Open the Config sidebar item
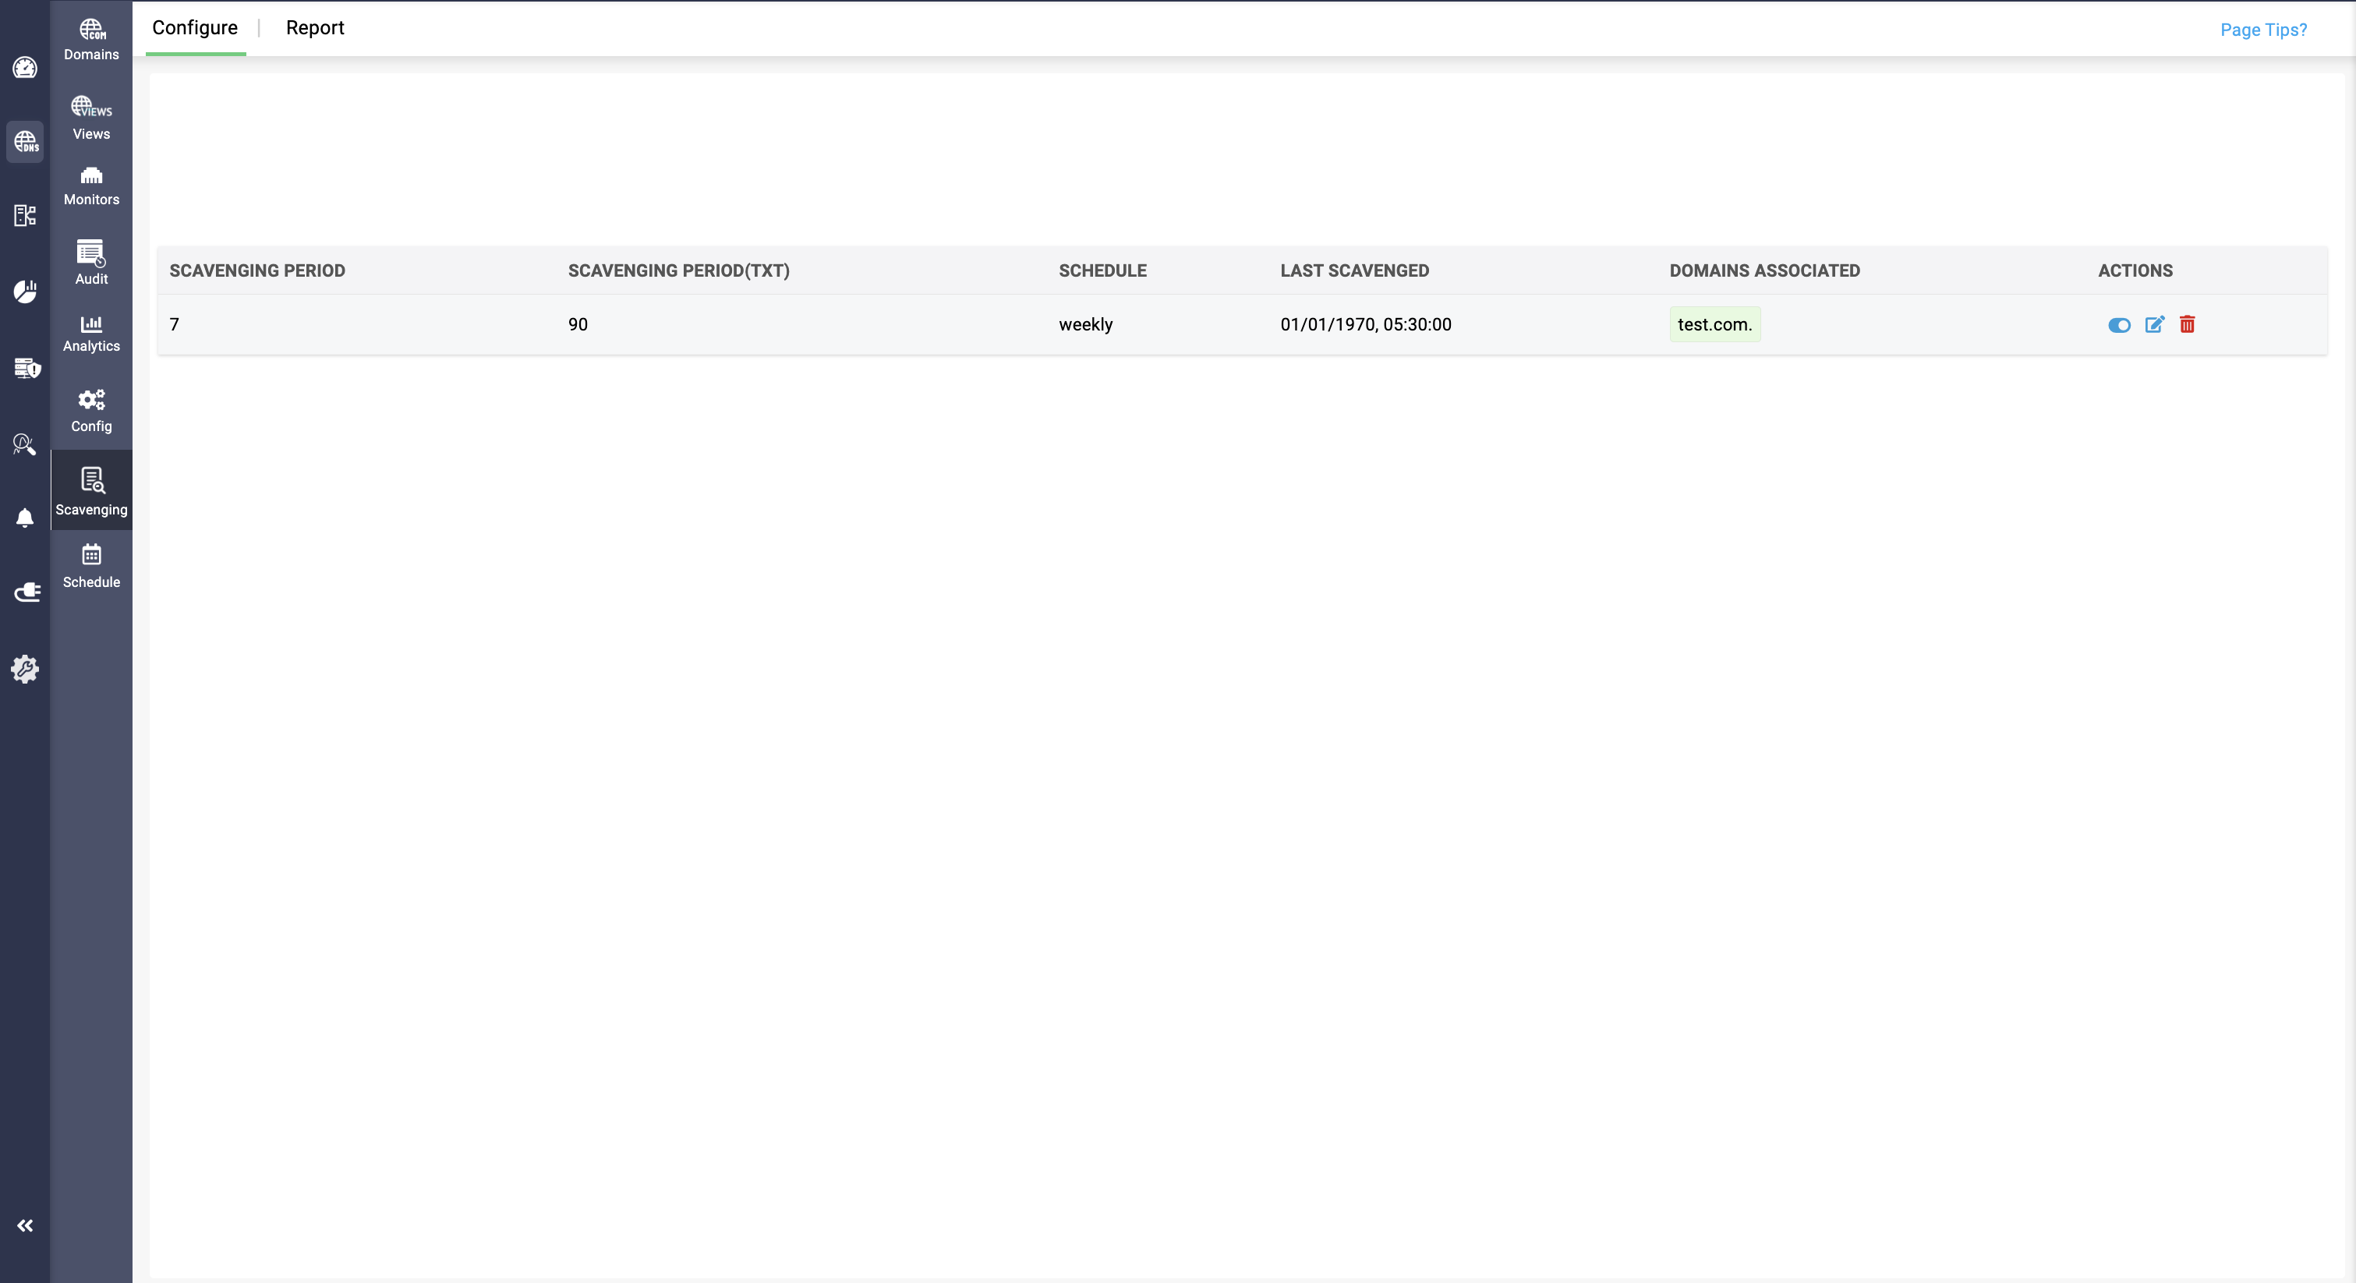The image size is (2356, 1283). [91, 411]
